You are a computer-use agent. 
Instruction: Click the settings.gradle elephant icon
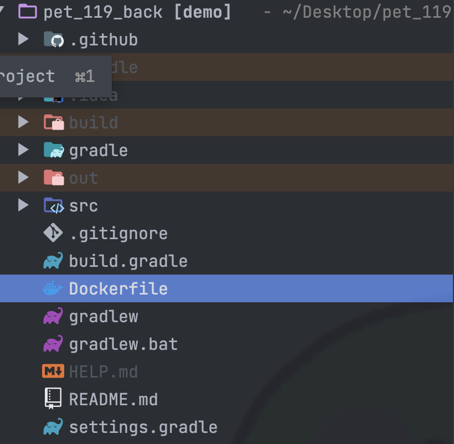point(53,427)
